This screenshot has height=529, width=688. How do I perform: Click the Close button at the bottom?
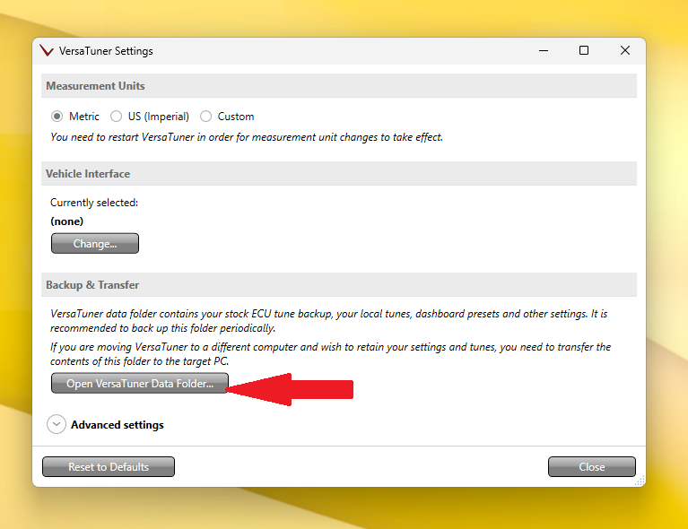coord(591,467)
